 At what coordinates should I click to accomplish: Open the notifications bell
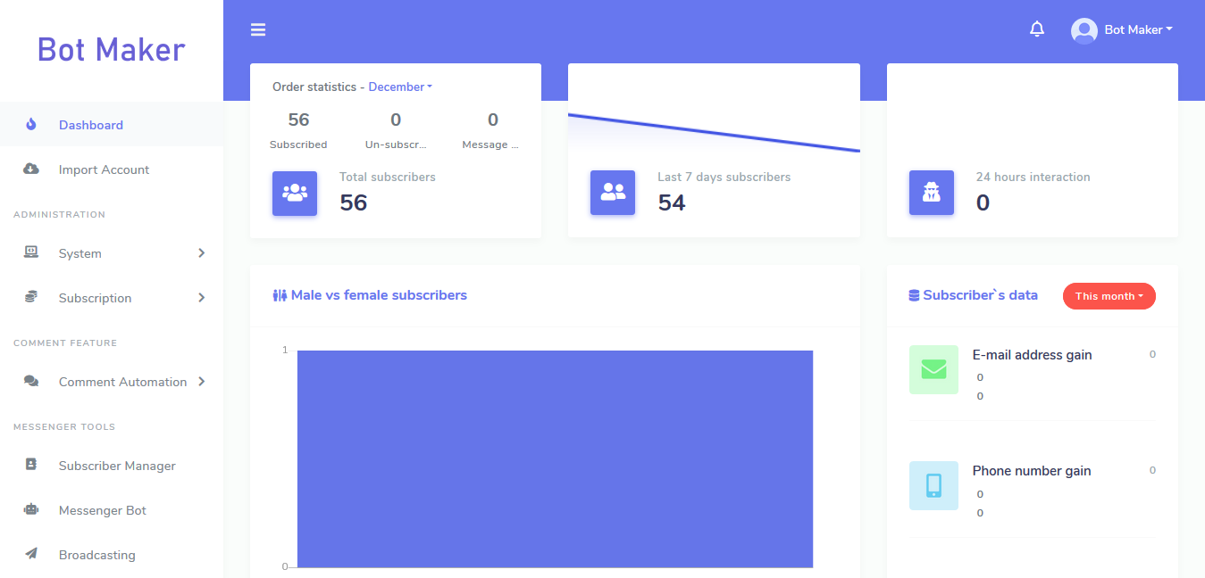pos(1036,29)
